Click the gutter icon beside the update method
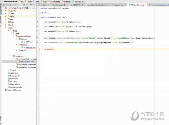This screenshot has width=169, height=125. tap(37, 31)
